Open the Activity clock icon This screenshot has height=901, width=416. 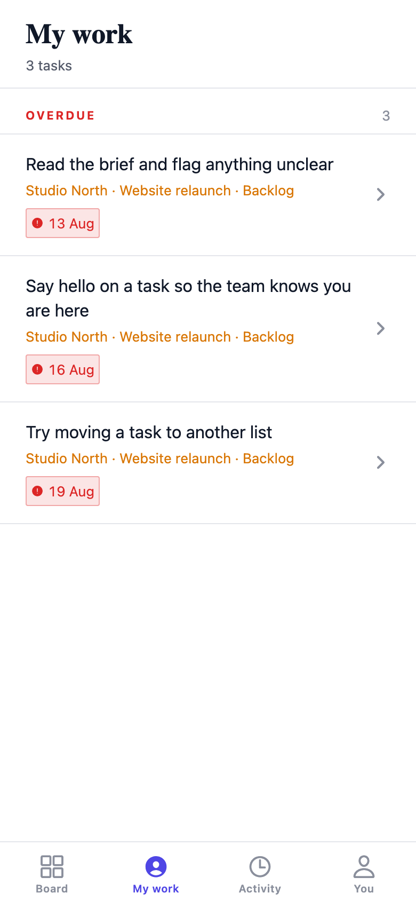(x=260, y=866)
